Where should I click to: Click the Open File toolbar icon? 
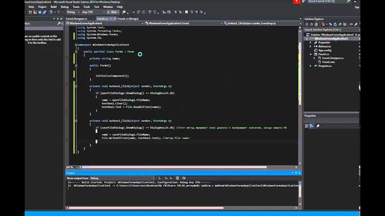[x=35, y=12]
